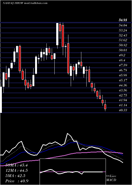Click the 41.14 price axis label

pyautogui.click(x=123, y=105)
